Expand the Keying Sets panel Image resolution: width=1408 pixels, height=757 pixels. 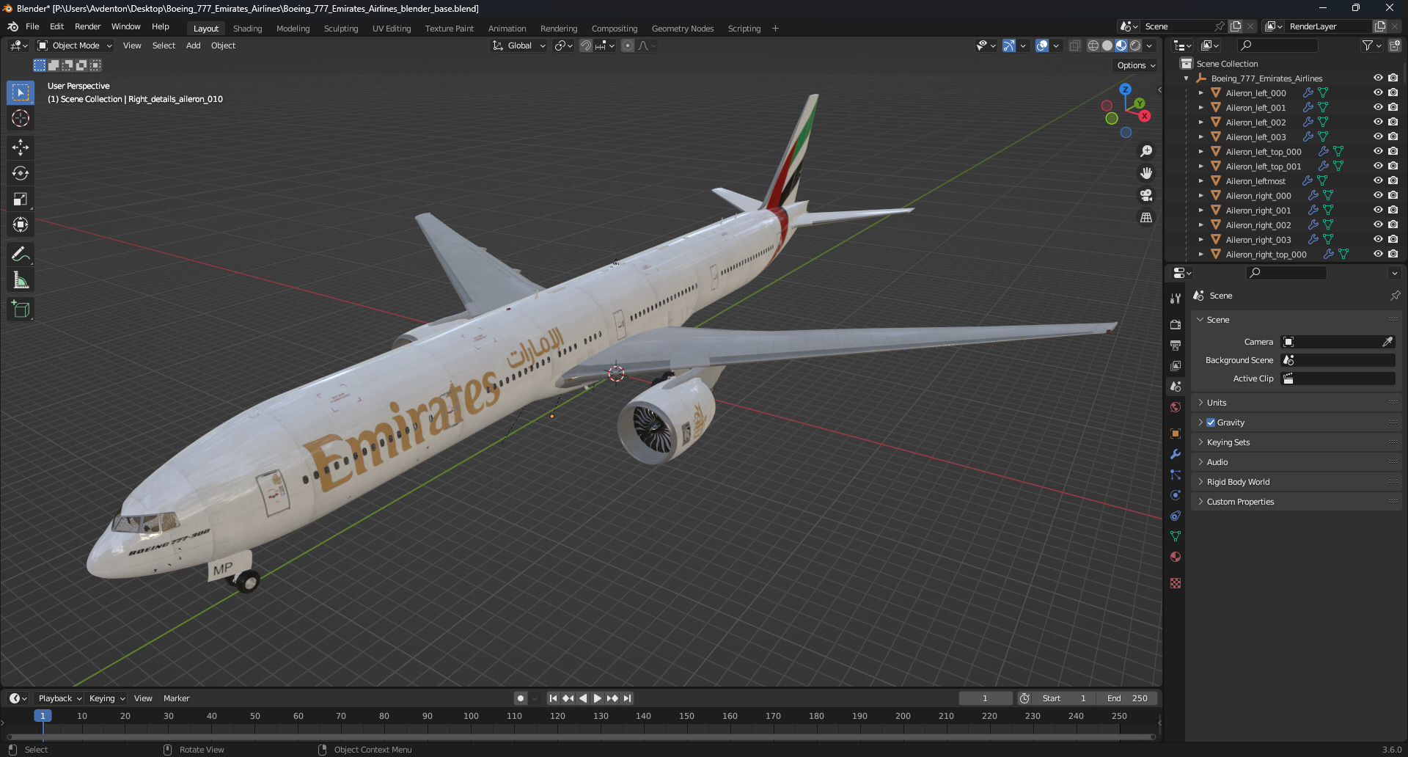(x=1296, y=442)
